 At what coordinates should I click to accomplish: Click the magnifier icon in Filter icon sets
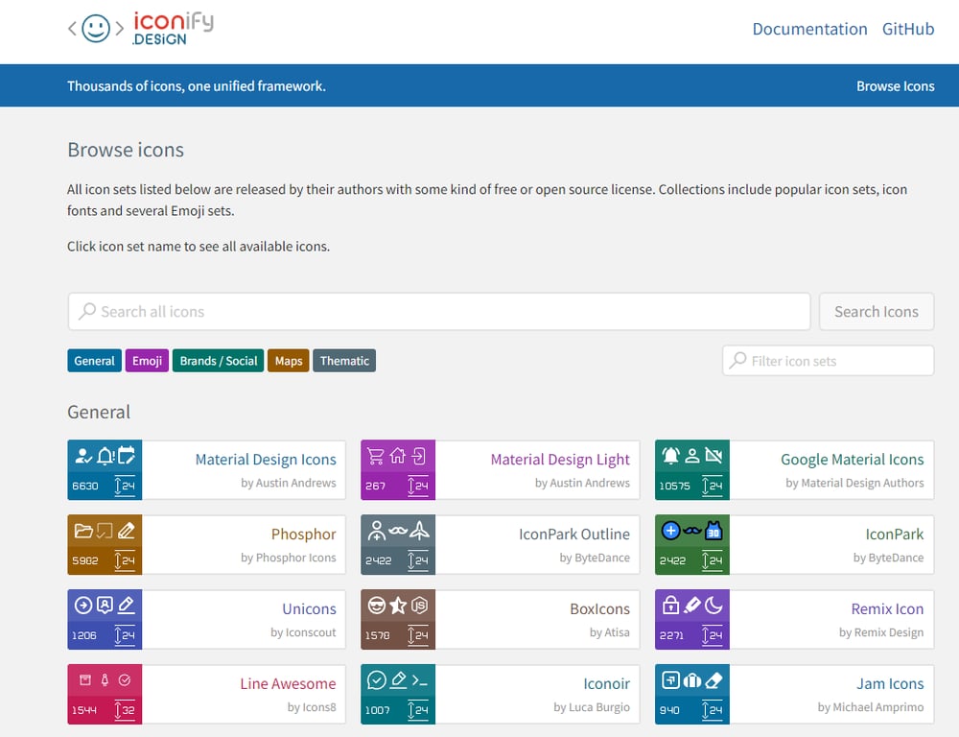coord(738,360)
